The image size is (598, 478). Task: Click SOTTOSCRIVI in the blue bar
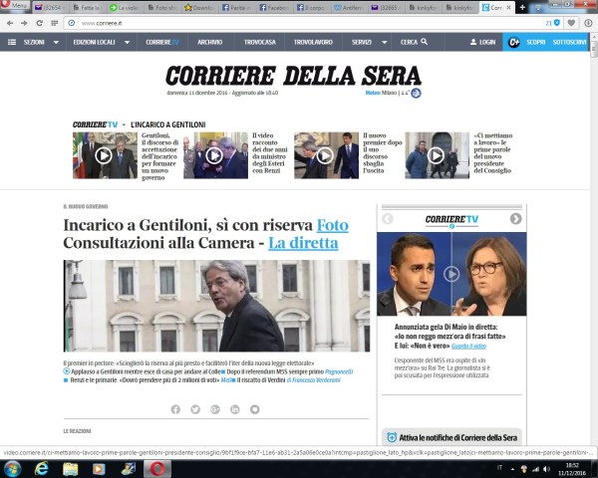coord(569,42)
